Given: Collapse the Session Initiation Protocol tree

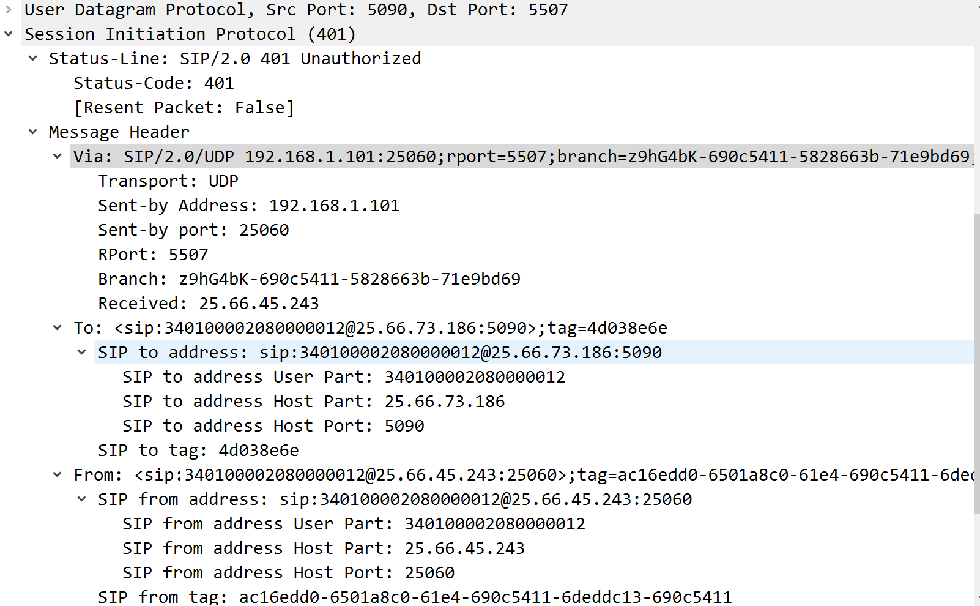Looking at the screenshot, I should tap(9, 34).
